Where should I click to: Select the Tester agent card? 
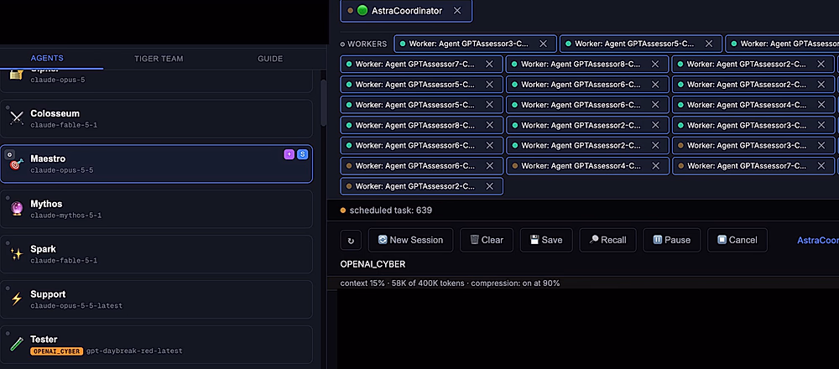pyautogui.click(x=156, y=345)
